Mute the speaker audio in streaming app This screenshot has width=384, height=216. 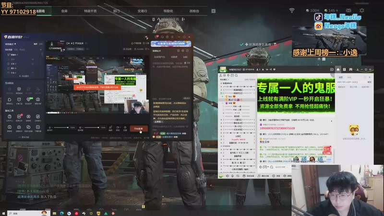pyautogui.click(x=80, y=128)
